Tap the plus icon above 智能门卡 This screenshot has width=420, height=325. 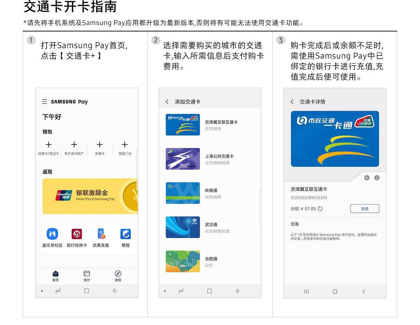point(125,145)
